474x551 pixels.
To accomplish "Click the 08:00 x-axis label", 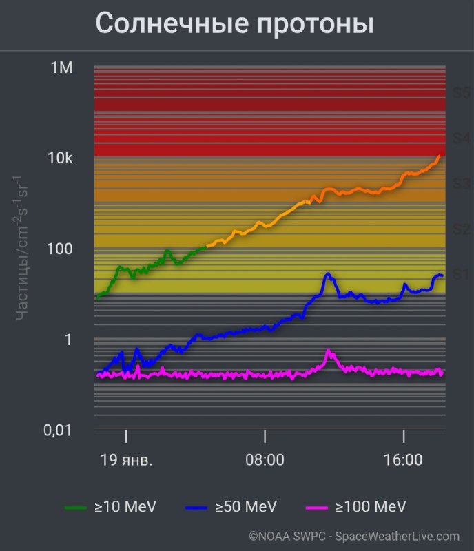I will [265, 460].
